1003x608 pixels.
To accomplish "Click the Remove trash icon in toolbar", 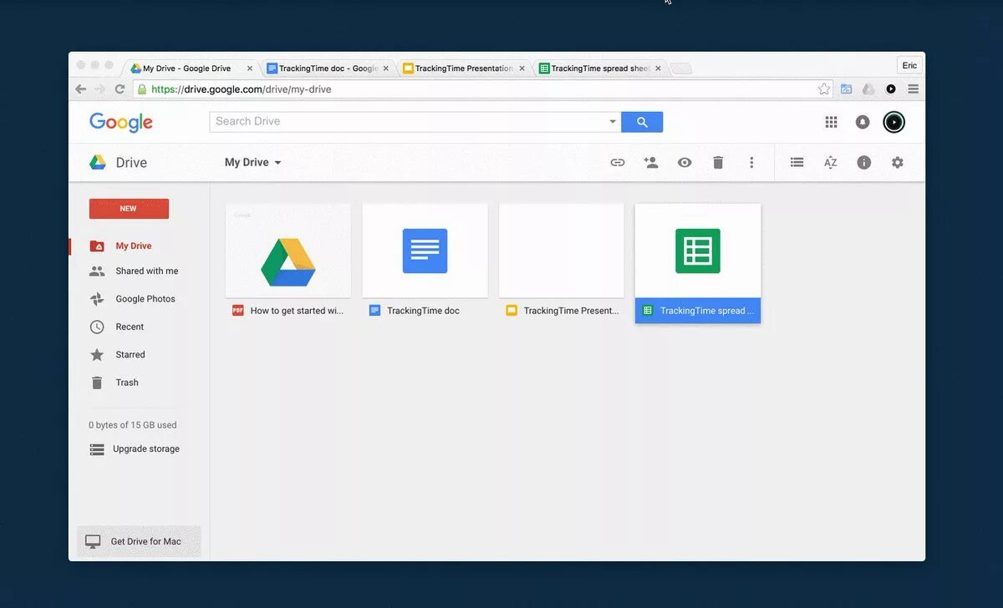I will 718,163.
